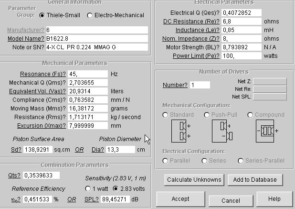Edit the Nom. Impedance value

(x=242, y=39)
